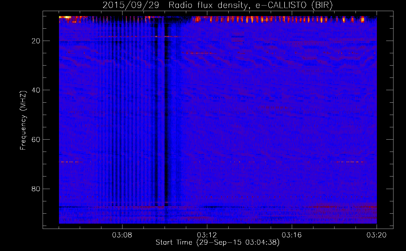Click the 03:16 time tick label
The image size is (406, 251).
point(292,235)
